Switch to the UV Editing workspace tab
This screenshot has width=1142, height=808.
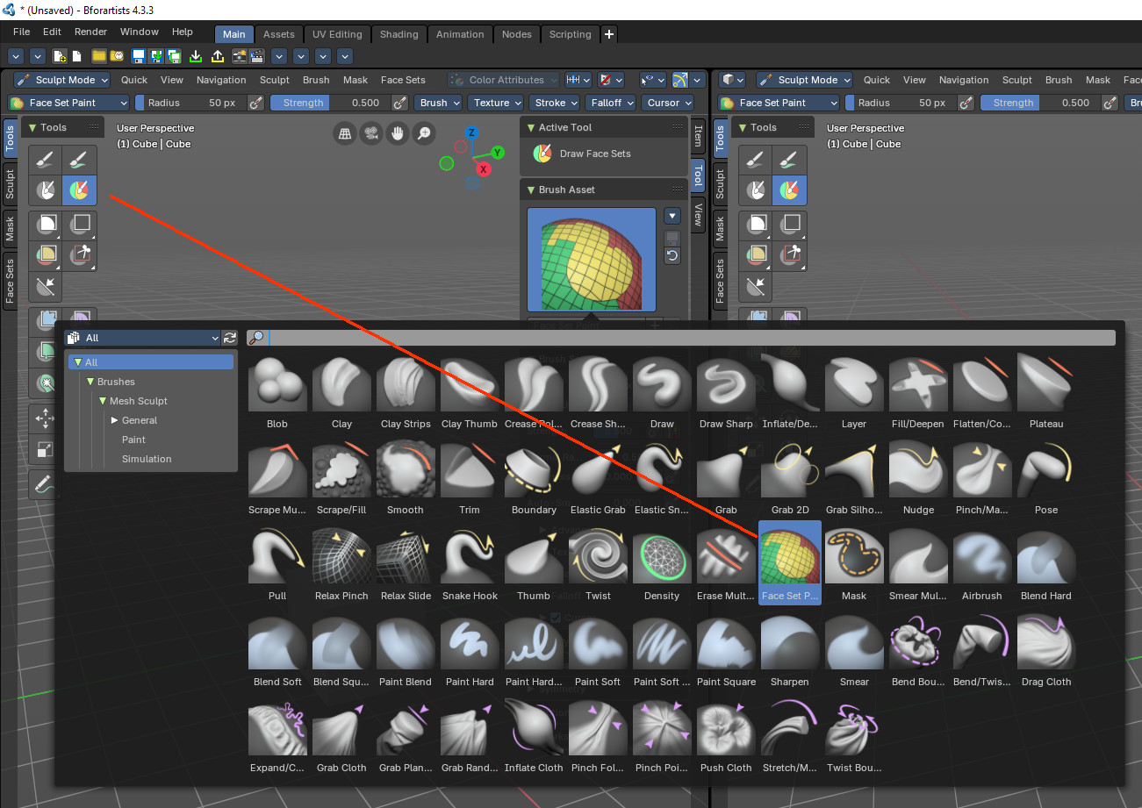click(x=337, y=34)
